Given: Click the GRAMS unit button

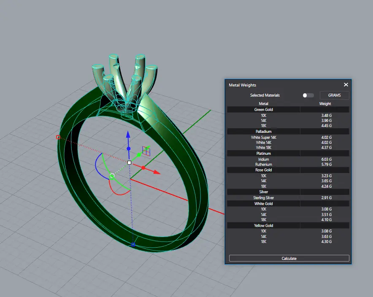Looking at the screenshot, I should [x=334, y=95].
